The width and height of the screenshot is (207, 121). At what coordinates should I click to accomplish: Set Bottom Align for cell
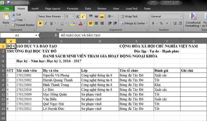pyautogui.click(x=102, y=16)
